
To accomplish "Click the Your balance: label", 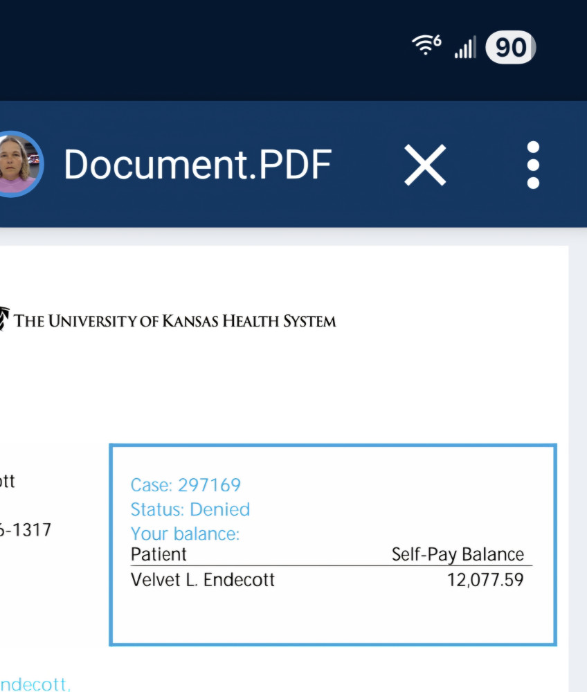I will (184, 534).
